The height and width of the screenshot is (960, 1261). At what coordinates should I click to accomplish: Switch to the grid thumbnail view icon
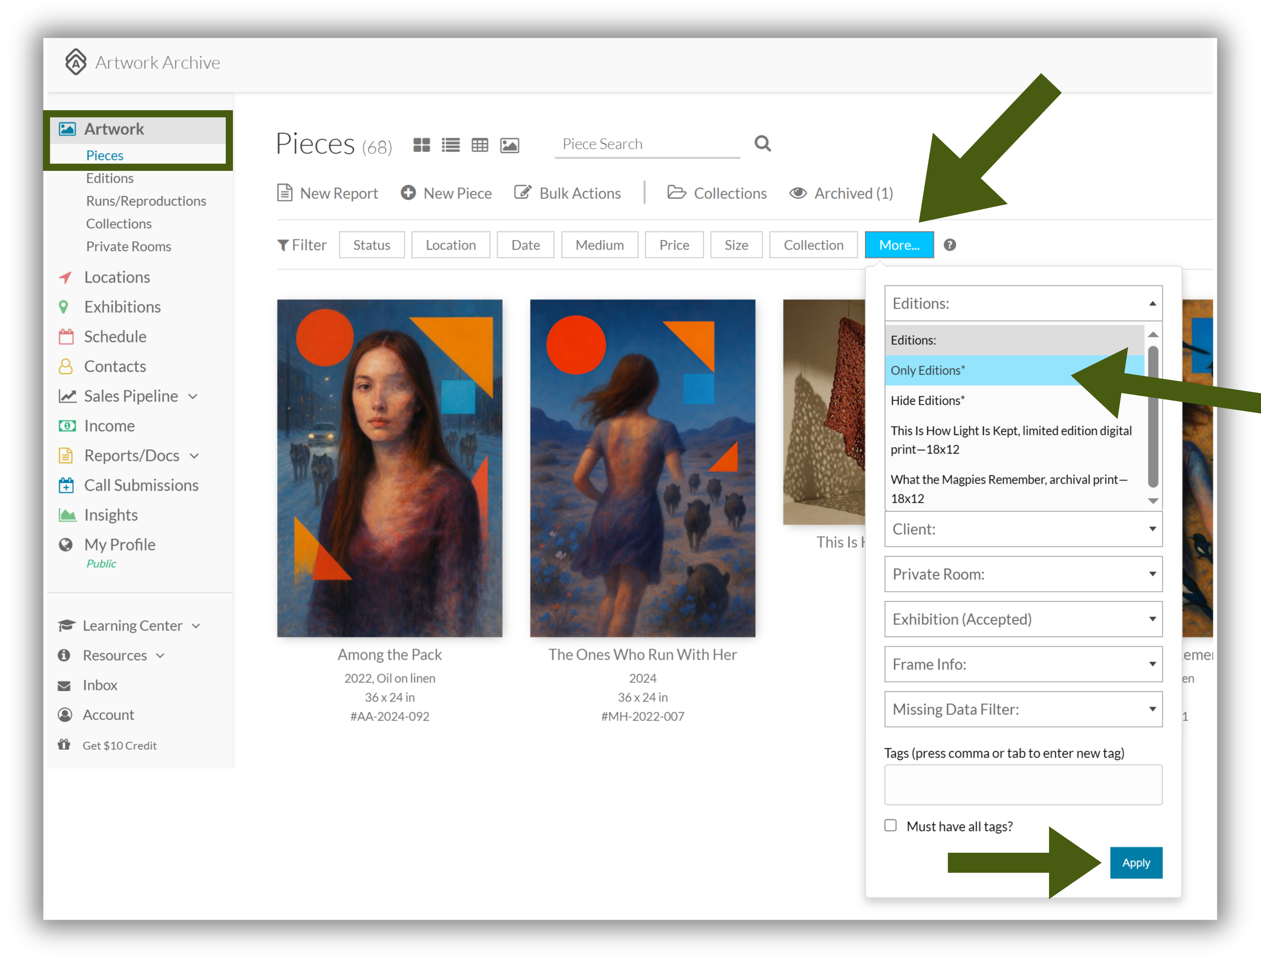point(421,144)
